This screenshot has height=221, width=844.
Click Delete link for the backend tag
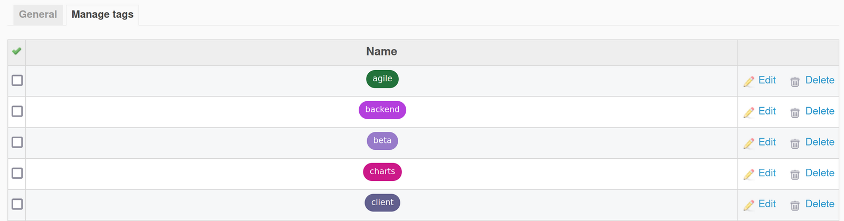[820, 111]
